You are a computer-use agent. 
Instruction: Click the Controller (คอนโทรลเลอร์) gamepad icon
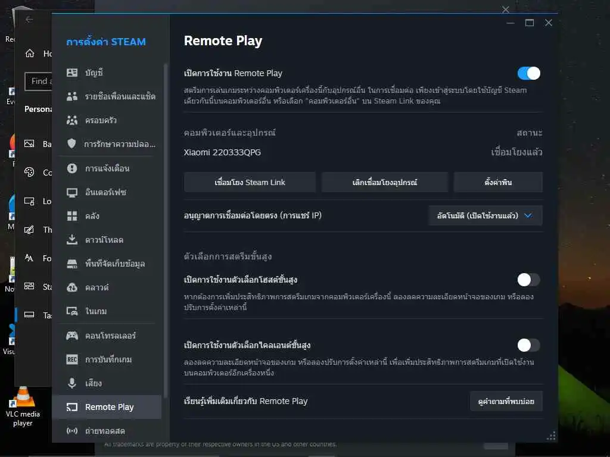click(72, 336)
